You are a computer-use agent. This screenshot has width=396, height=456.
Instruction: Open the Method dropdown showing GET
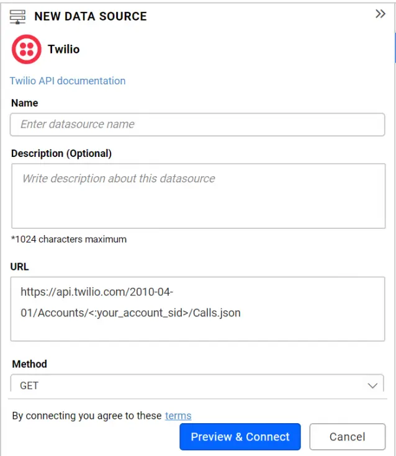[186, 385]
